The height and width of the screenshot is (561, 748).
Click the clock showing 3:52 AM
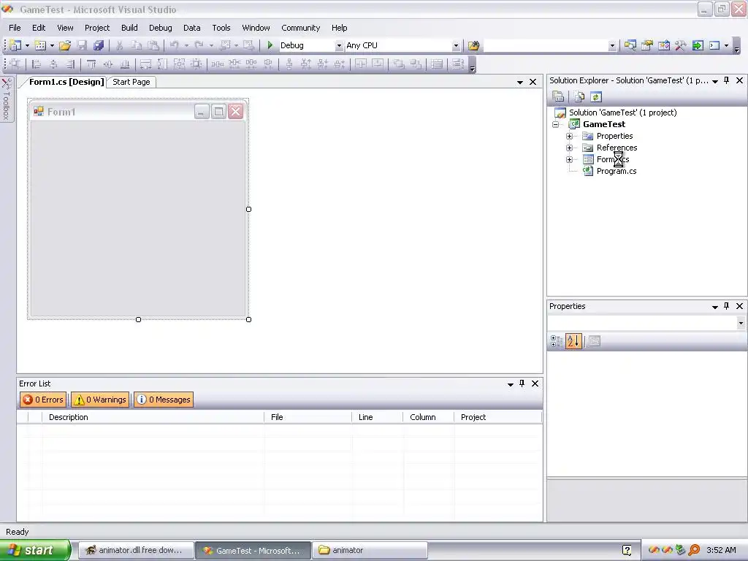[721, 550]
